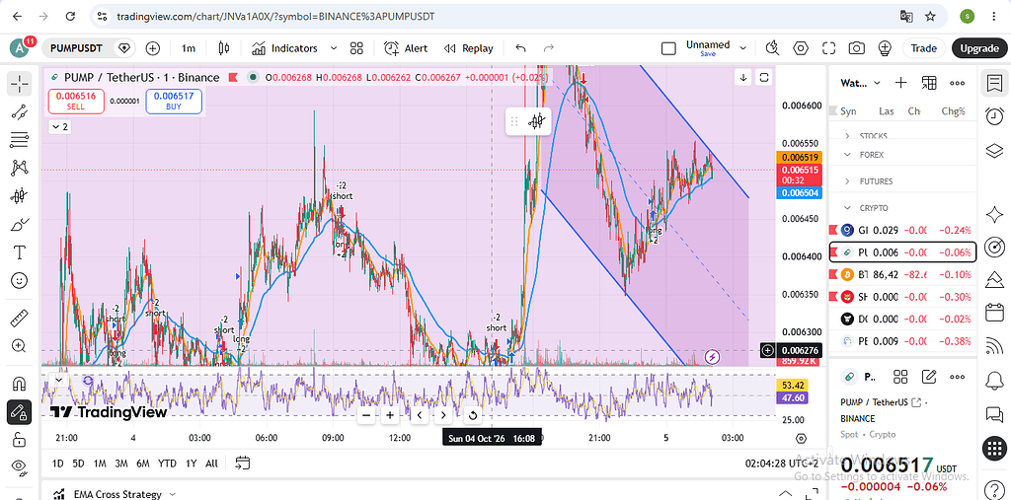Viewport: 1011px width, 500px height.
Task: Select the zoom in tool
Action: [20, 346]
